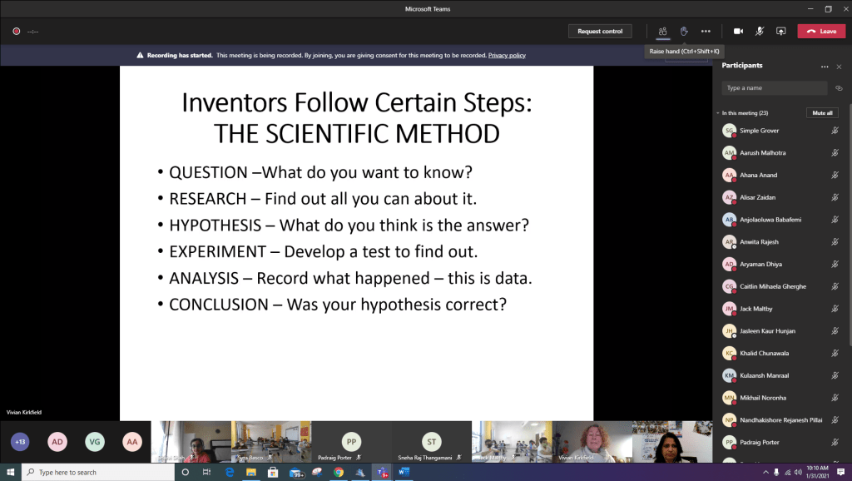Open Participants panel more options
This screenshot has width=852, height=481.
click(x=825, y=67)
